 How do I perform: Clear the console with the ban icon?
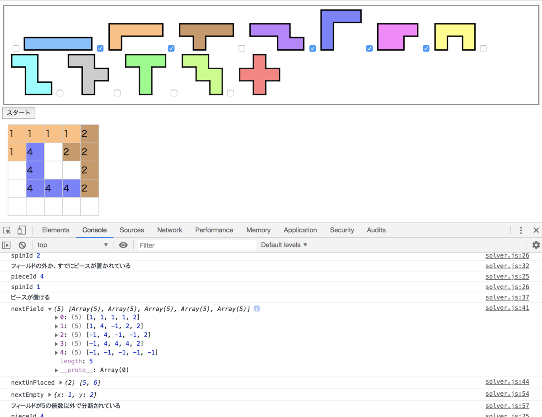[x=22, y=245]
